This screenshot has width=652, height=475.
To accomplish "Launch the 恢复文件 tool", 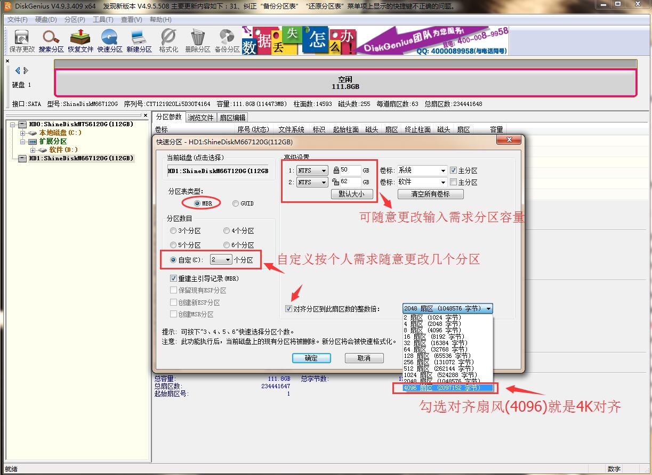I will tap(81, 40).
